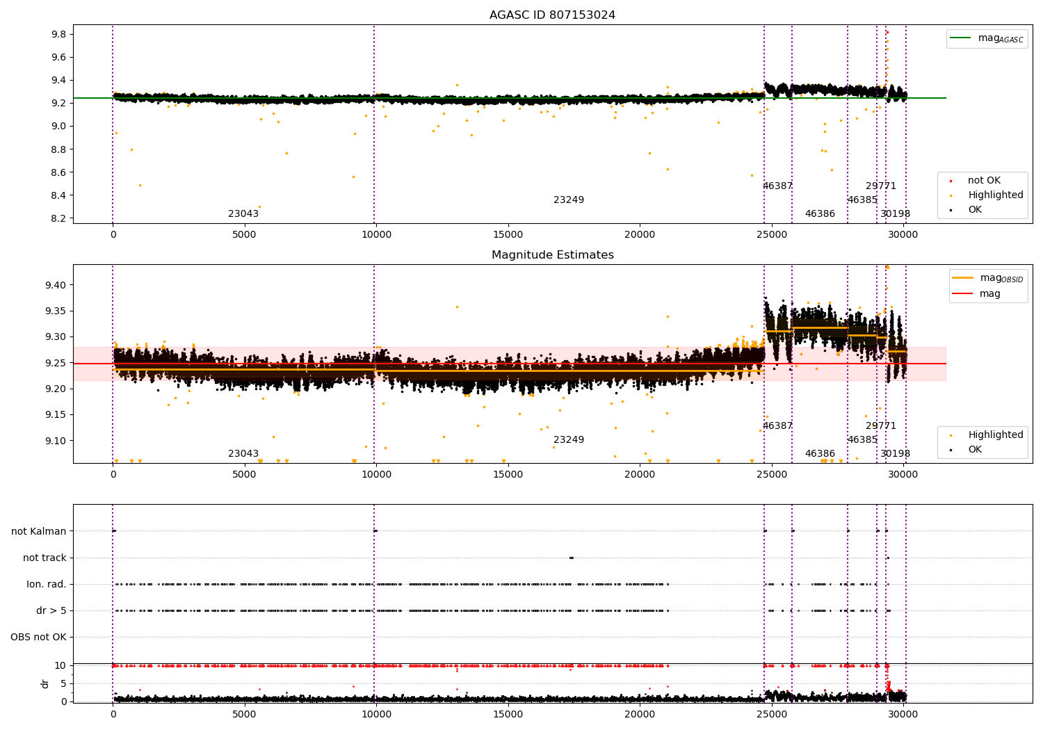The width and height of the screenshot is (1043, 730).
Task: Click obsid label 46385 in Magnitude Estimates plot
Action: tap(862, 440)
